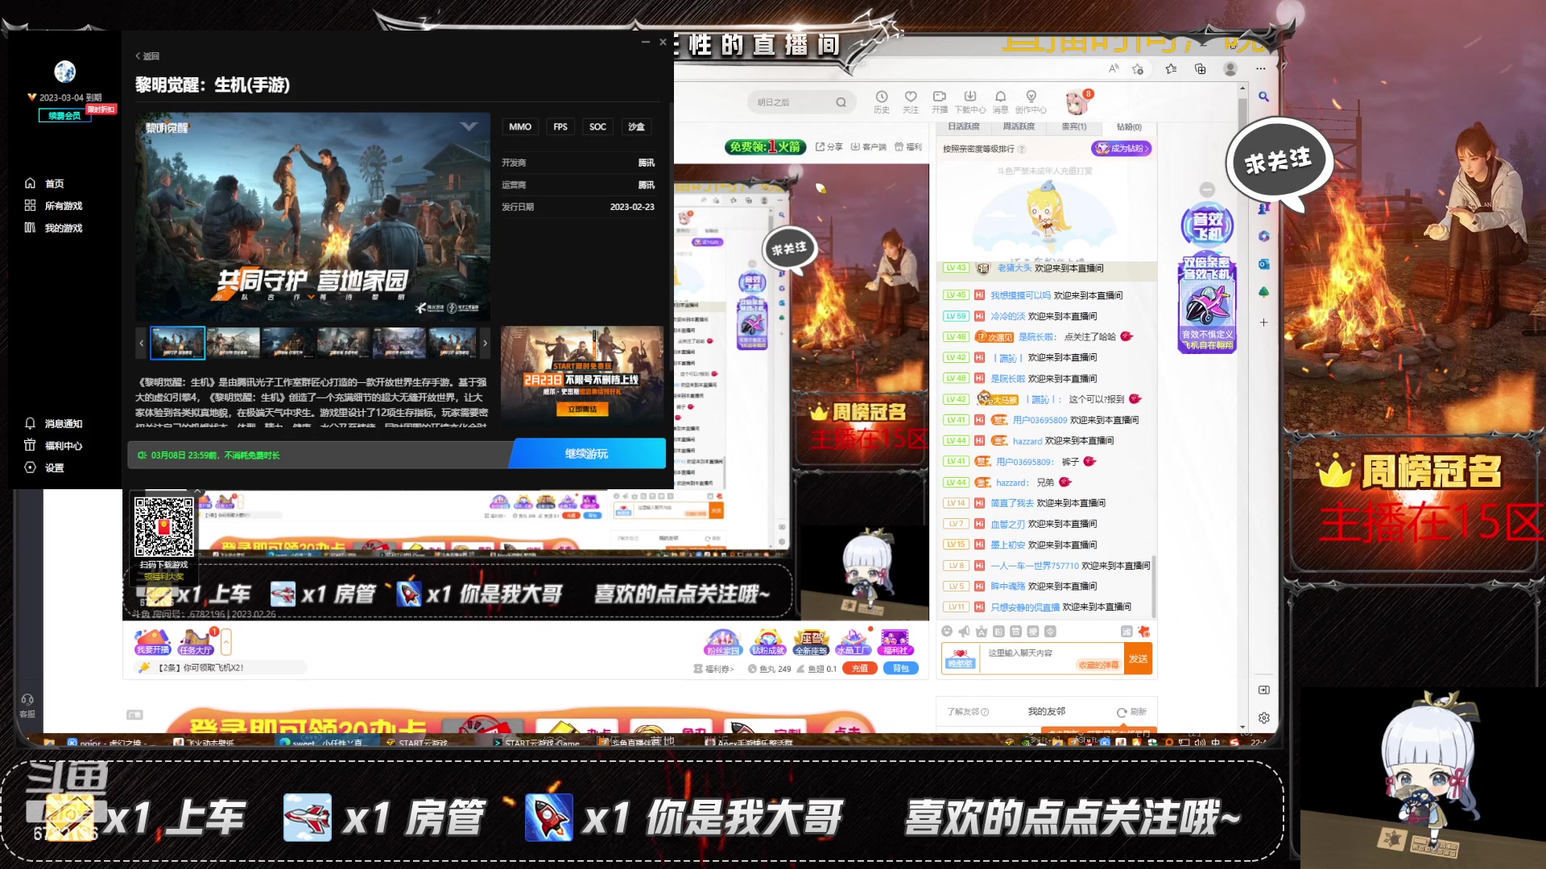Click 客户端 client download link
Image resolution: width=1546 pixels, height=869 pixels.
pos(869,146)
